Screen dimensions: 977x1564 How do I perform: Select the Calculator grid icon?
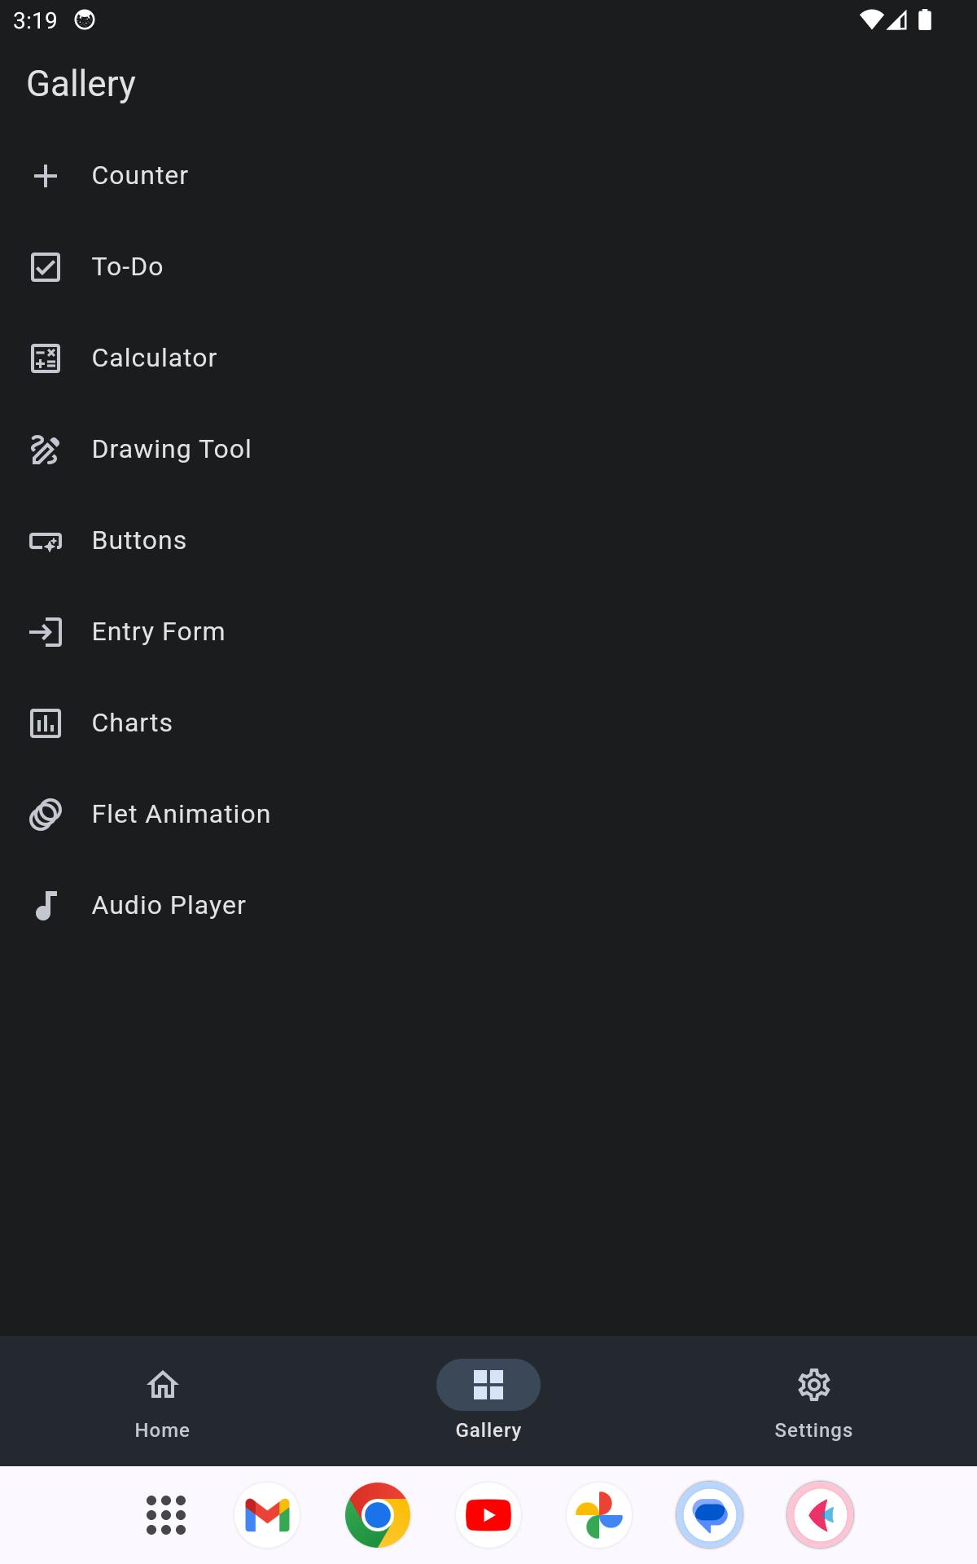46,358
